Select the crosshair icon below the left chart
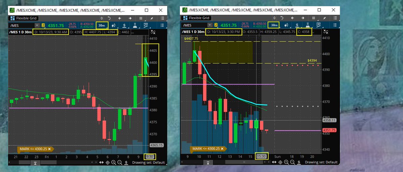Image resolution: width=403 pixels, height=172 pixels. tap(108, 162)
